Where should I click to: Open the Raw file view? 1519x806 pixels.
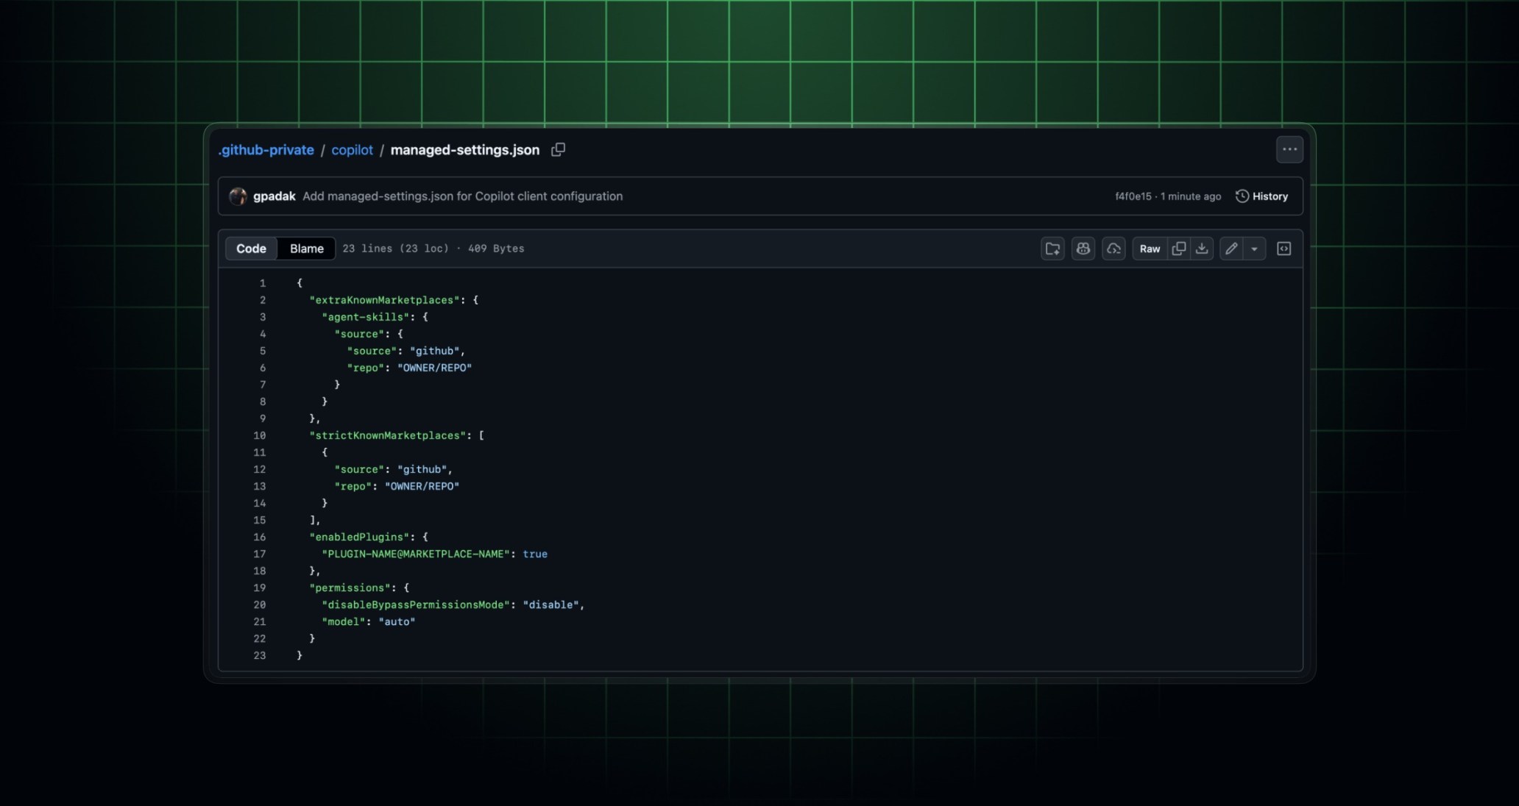[x=1150, y=249]
